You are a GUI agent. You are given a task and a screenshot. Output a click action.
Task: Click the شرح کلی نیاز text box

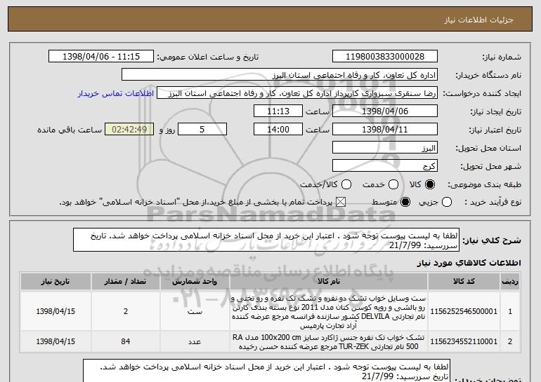266,240
